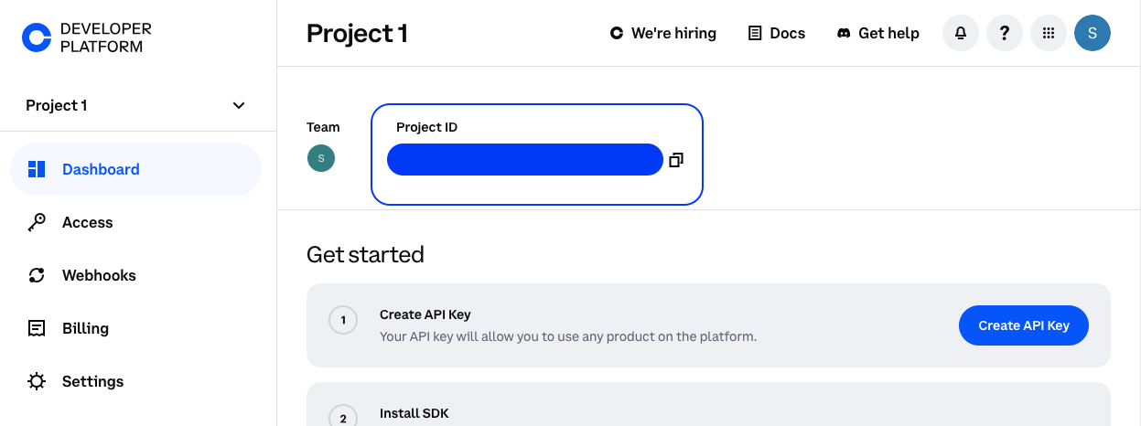Go to the Dashboard menu item
Image resolution: width=1141 pixels, height=426 pixels.
pyautogui.click(x=101, y=169)
